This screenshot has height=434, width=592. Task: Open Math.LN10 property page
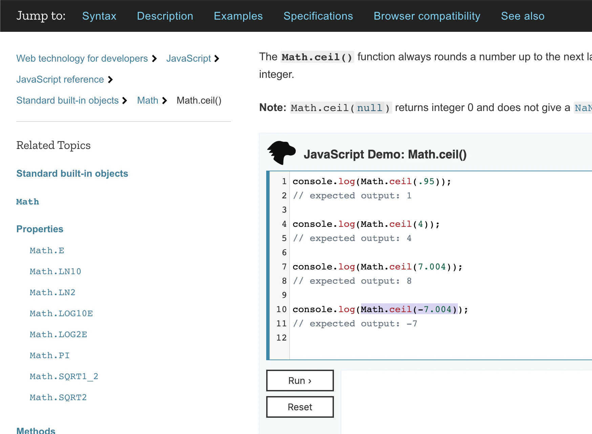[55, 272]
